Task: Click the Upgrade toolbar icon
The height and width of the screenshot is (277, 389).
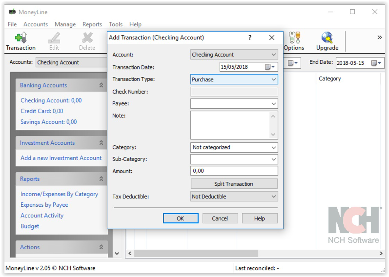Action: tap(326, 42)
